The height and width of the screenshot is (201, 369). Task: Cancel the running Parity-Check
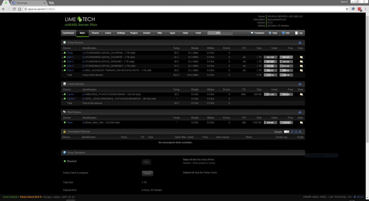tap(147, 173)
